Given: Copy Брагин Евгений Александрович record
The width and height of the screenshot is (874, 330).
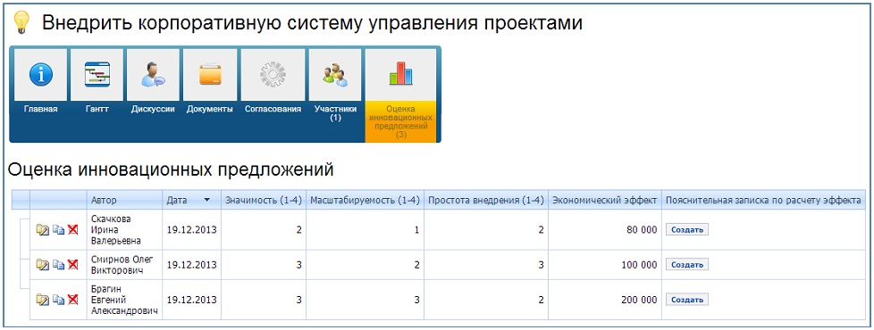Looking at the screenshot, I should [58, 300].
